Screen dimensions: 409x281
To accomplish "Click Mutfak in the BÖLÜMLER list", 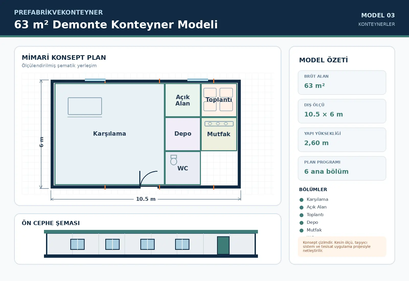I will tap(314, 230).
